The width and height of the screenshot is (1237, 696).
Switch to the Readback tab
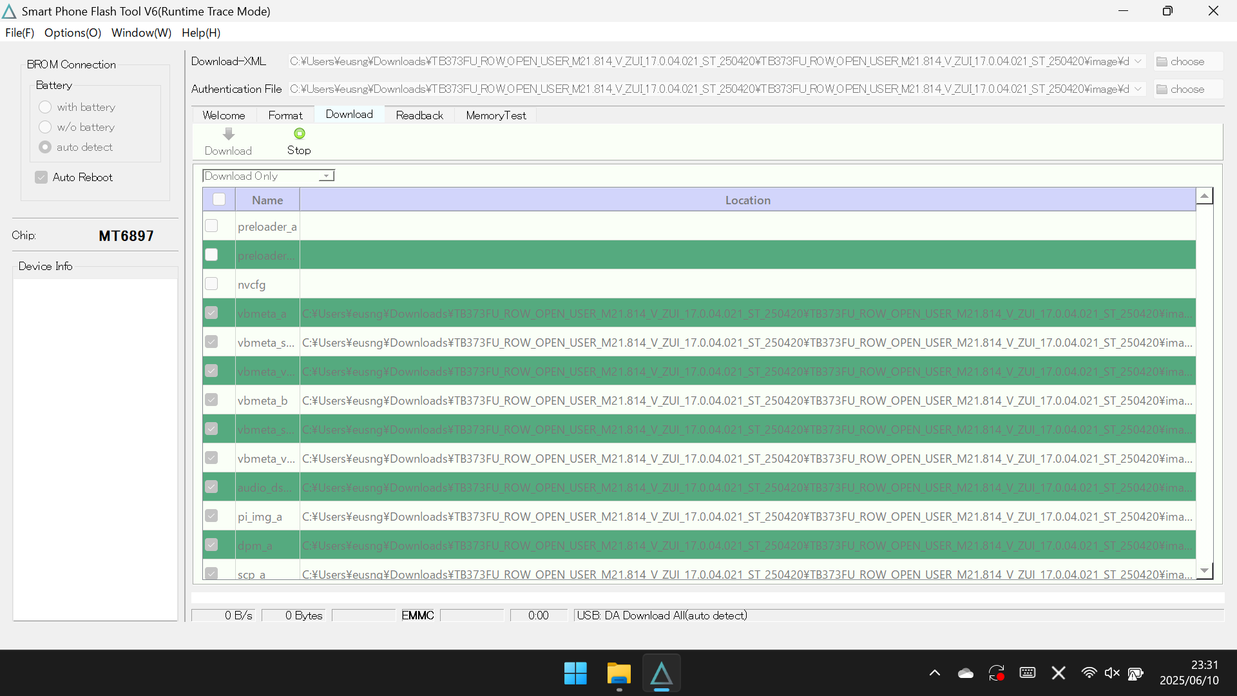tap(419, 115)
